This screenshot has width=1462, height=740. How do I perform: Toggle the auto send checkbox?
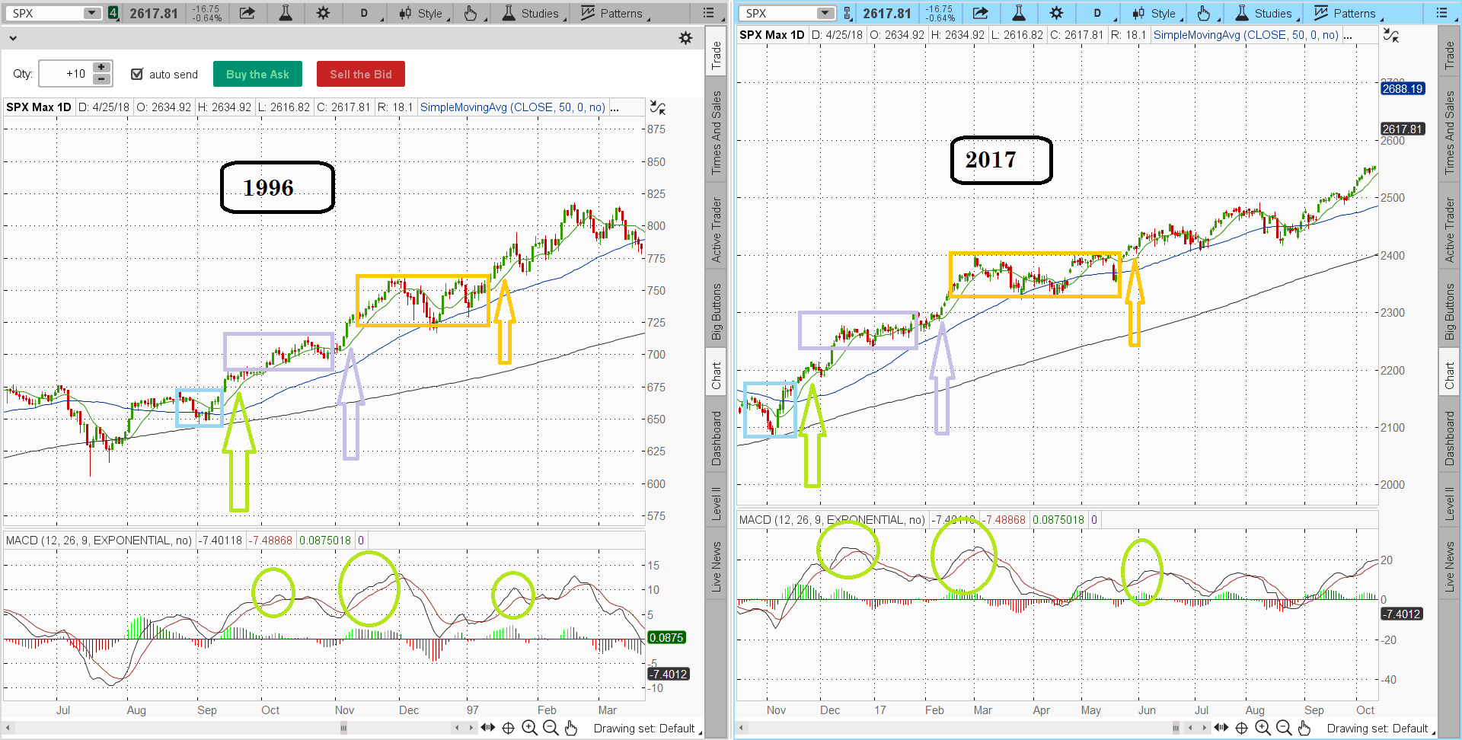pyautogui.click(x=137, y=74)
